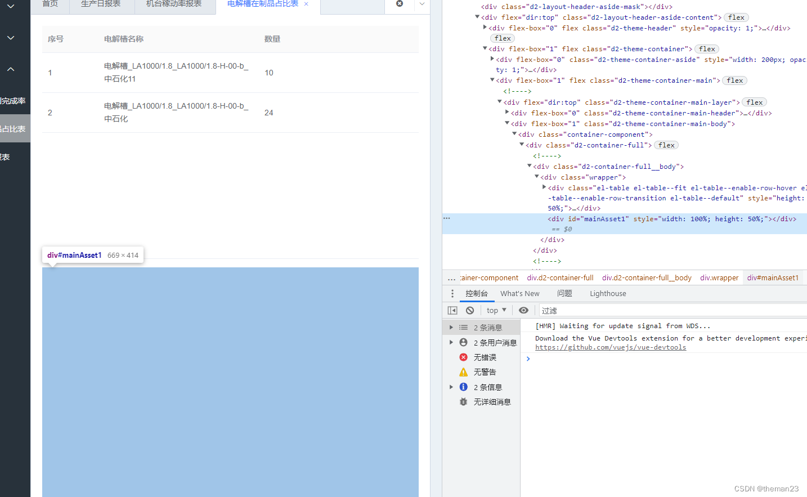Screen dimensions: 807x497
Task: Expand the 2 条消息 group
Action: pos(451,328)
